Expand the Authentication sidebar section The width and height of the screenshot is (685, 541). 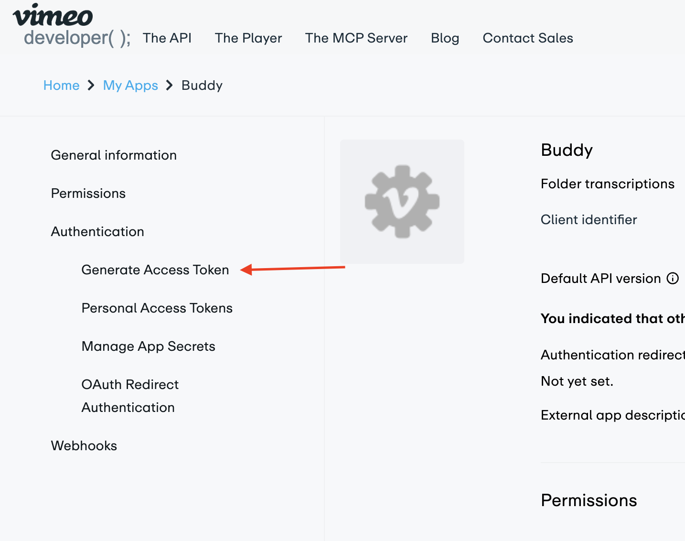(97, 232)
